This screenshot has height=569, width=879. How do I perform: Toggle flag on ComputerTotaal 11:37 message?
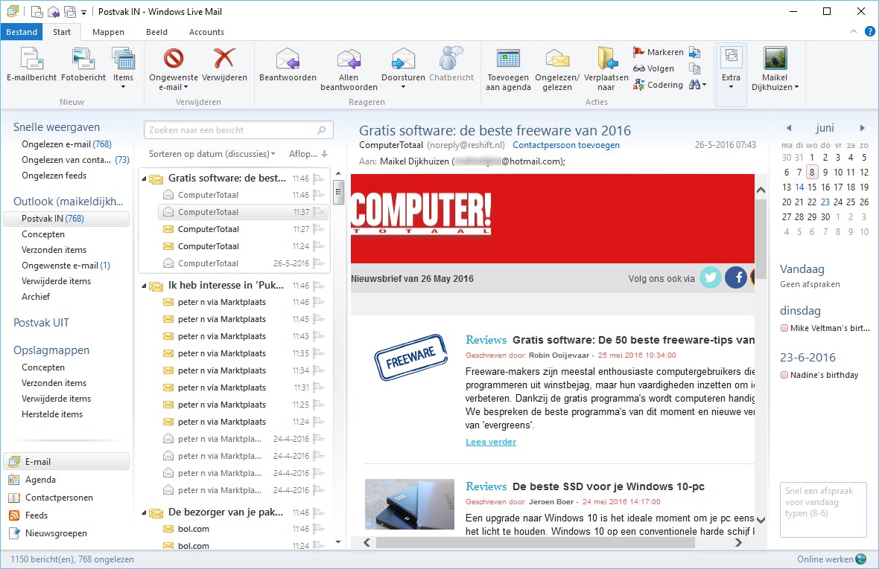tap(319, 212)
